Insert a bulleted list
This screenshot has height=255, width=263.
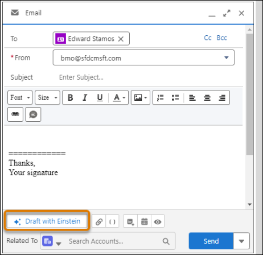pyautogui.click(x=175, y=98)
